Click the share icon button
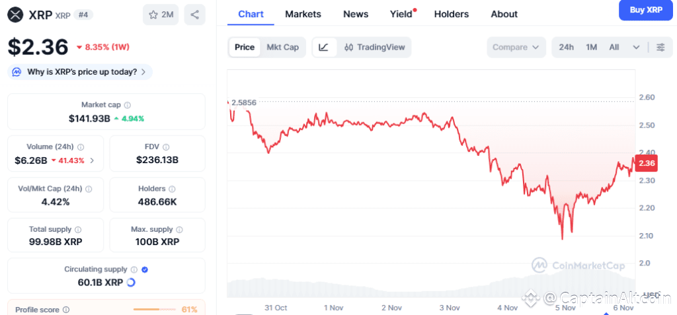The image size is (677, 315). pyautogui.click(x=194, y=15)
